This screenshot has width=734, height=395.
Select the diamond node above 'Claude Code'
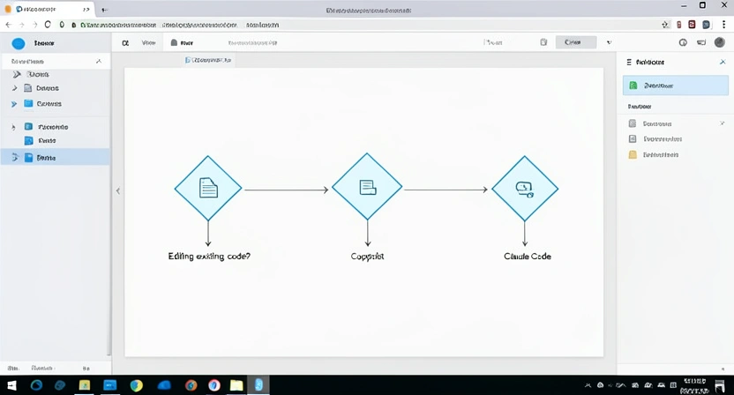525,188
